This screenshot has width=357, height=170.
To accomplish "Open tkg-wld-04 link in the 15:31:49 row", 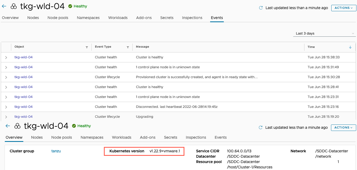I will [x=24, y=67].
